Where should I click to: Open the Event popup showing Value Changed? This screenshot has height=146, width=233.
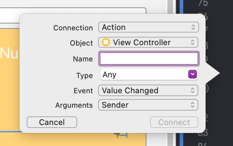pyautogui.click(x=148, y=90)
